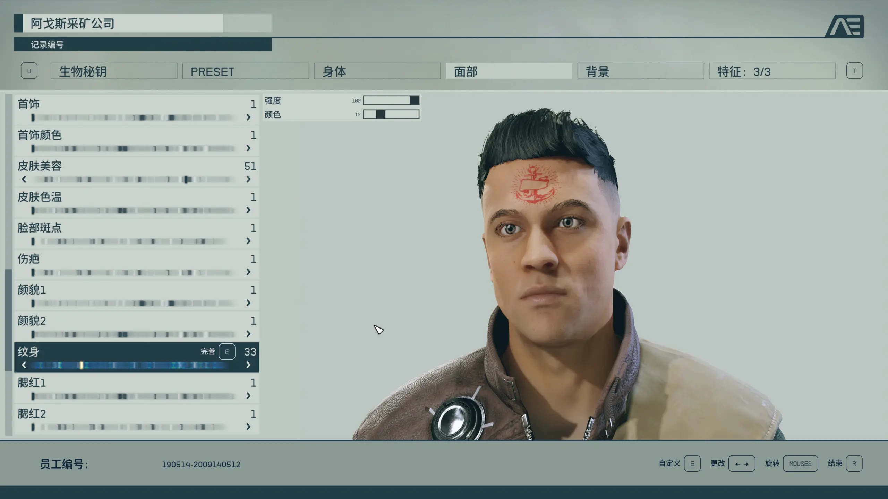Image resolution: width=888 pixels, height=499 pixels.
Task: Click the left chevron on the 皮肤美容 row
Action: [x=24, y=179]
